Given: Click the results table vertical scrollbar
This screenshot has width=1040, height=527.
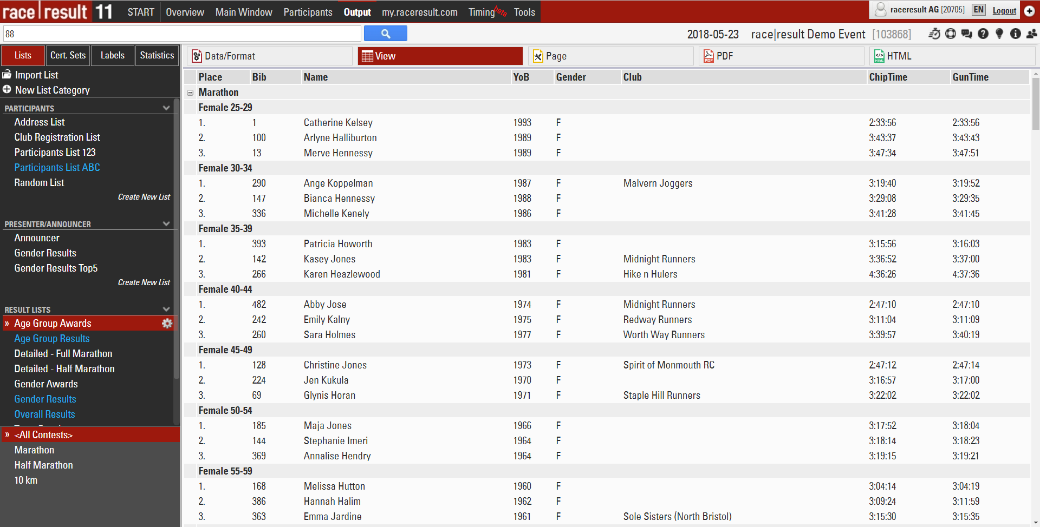Looking at the screenshot, I should tap(1035, 104).
